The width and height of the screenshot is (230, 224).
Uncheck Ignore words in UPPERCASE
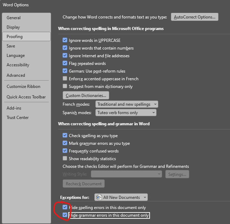point(65,40)
